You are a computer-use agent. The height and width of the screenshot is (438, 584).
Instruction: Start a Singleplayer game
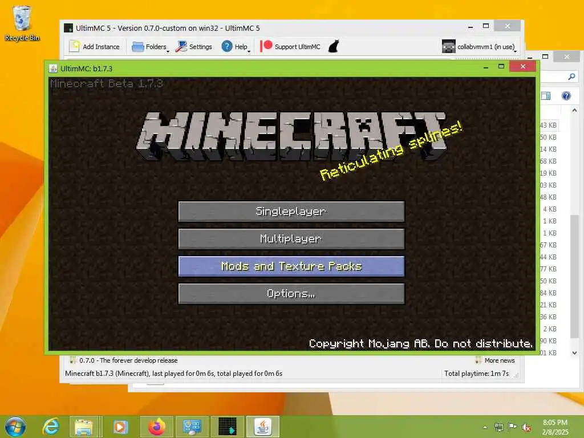291,212
